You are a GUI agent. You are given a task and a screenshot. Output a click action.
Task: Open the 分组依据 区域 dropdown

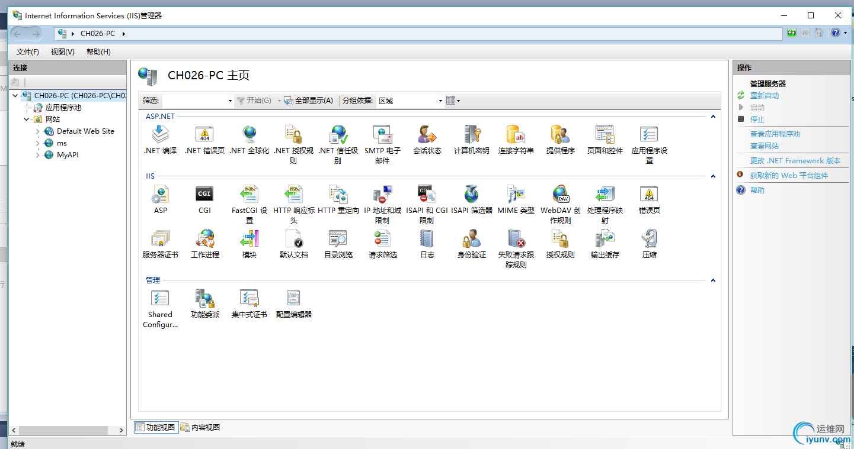click(x=410, y=101)
